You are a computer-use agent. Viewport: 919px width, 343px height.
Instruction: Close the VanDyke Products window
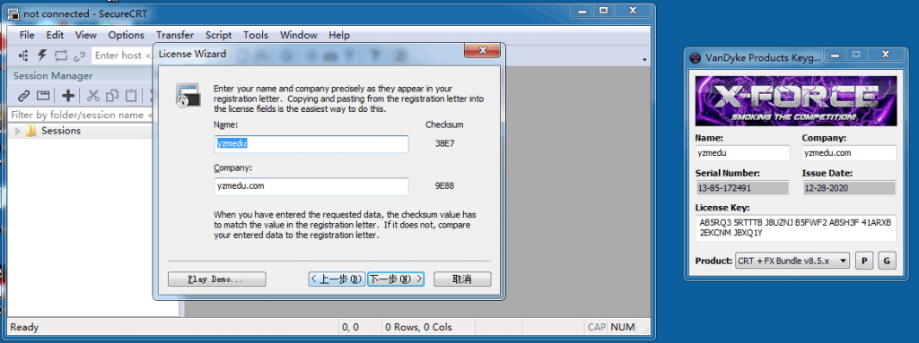point(886,55)
